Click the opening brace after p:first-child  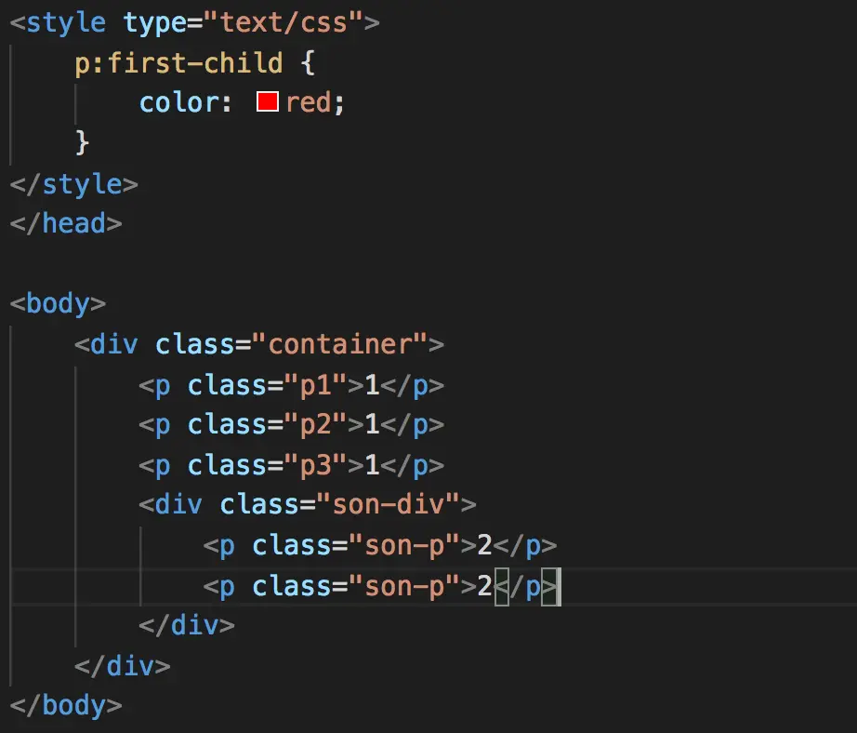click(308, 63)
